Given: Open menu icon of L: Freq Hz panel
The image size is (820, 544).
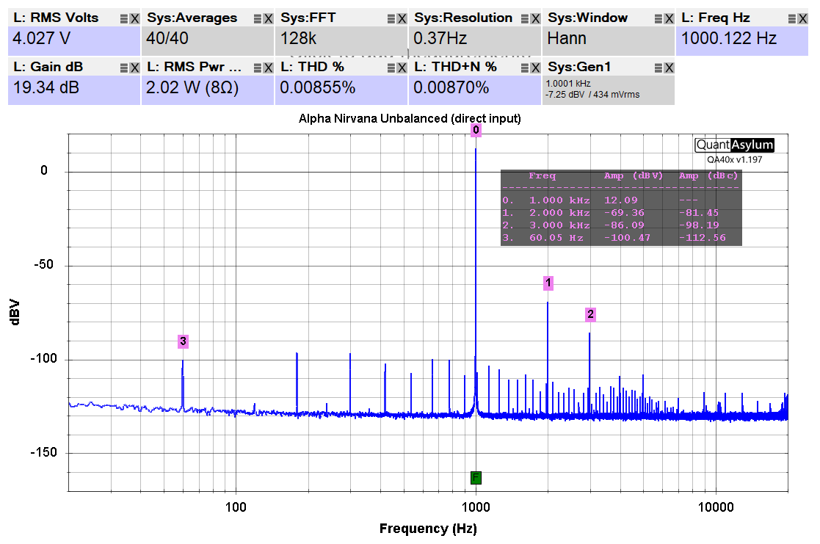Looking at the screenshot, I should point(792,19).
